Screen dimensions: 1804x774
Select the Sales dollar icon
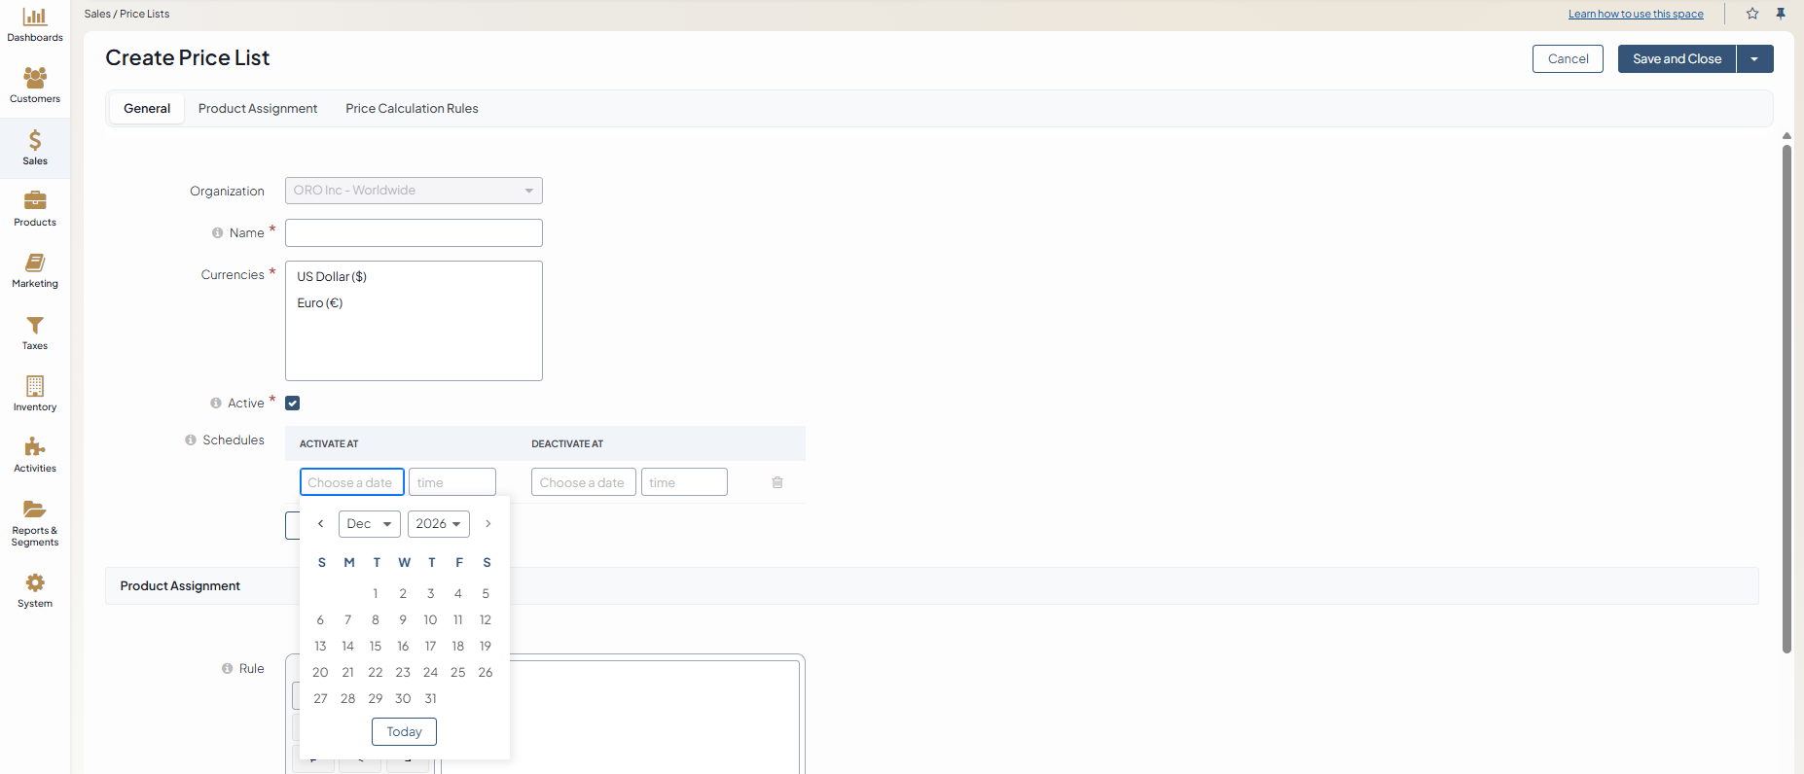(35, 140)
